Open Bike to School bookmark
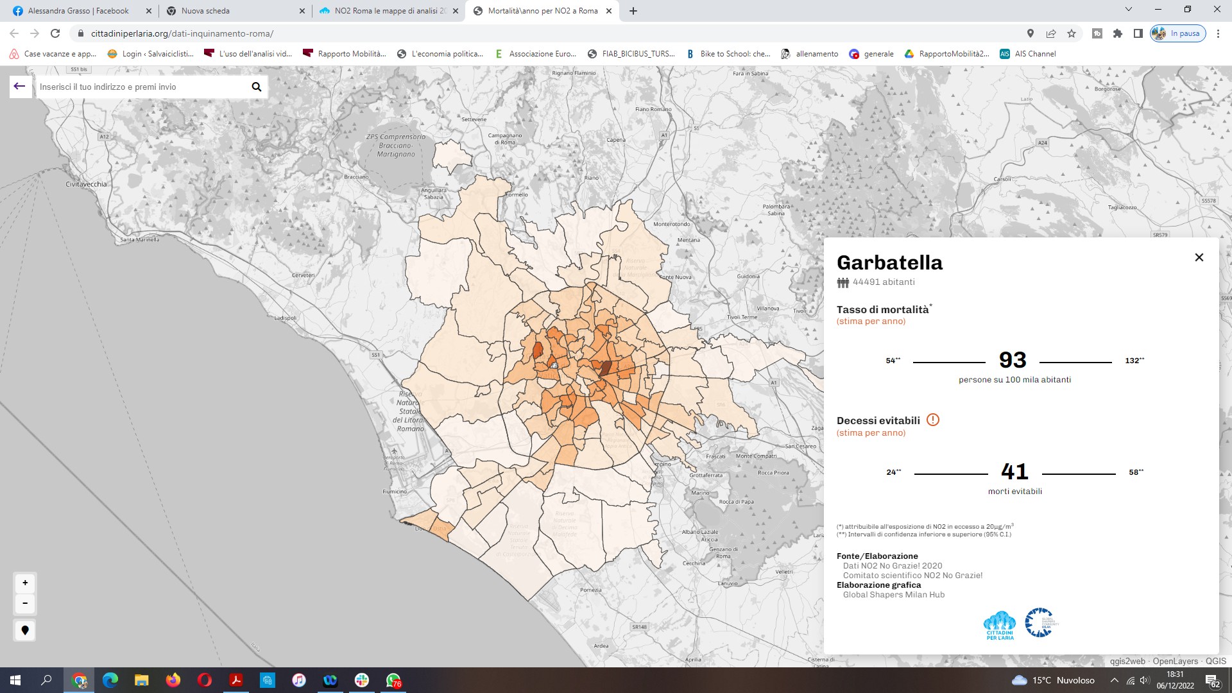The height and width of the screenshot is (693, 1232). (x=728, y=54)
